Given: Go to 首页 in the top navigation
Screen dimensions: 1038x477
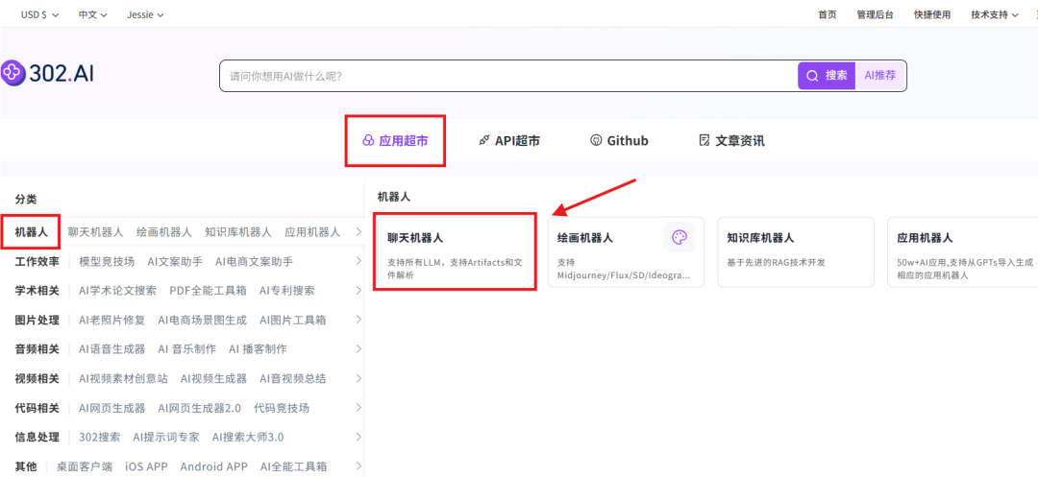Looking at the screenshot, I should (827, 14).
